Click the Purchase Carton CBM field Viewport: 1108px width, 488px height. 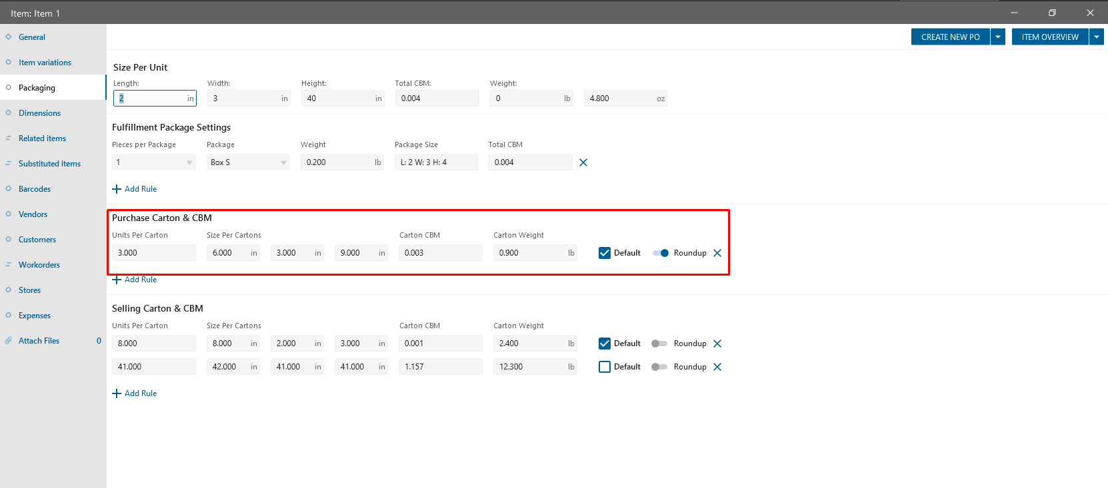pyautogui.click(x=441, y=253)
